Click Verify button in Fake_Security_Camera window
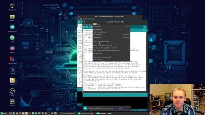This screenshot has height=115, width=205. [79, 21]
